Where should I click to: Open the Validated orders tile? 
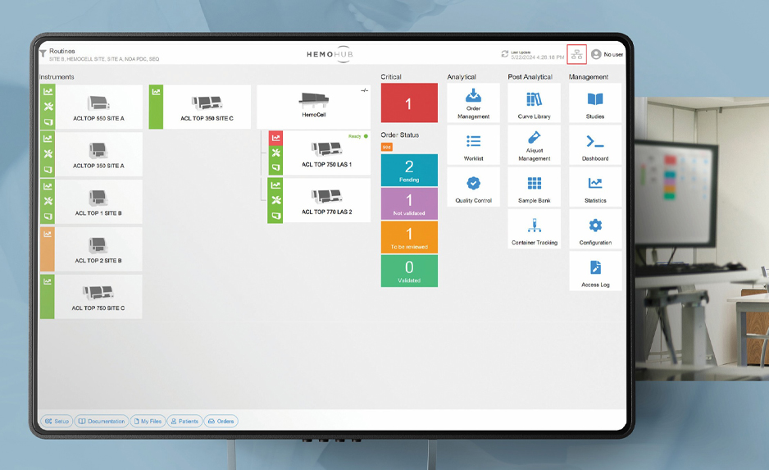click(x=409, y=271)
